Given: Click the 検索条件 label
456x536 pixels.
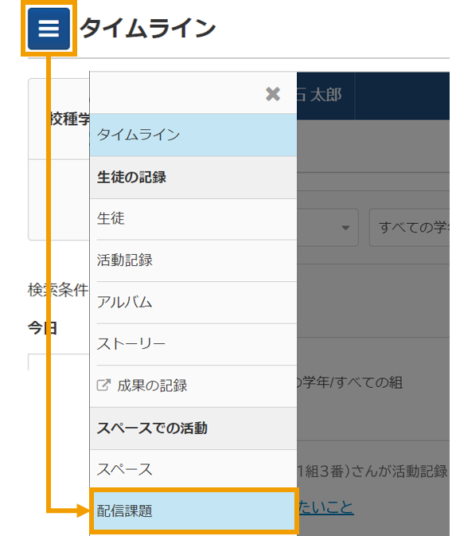Looking at the screenshot, I should tap(58, 290).
